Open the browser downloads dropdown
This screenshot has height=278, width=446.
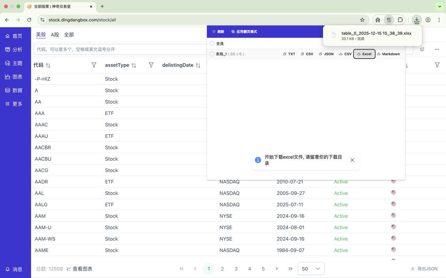[417, 20]
